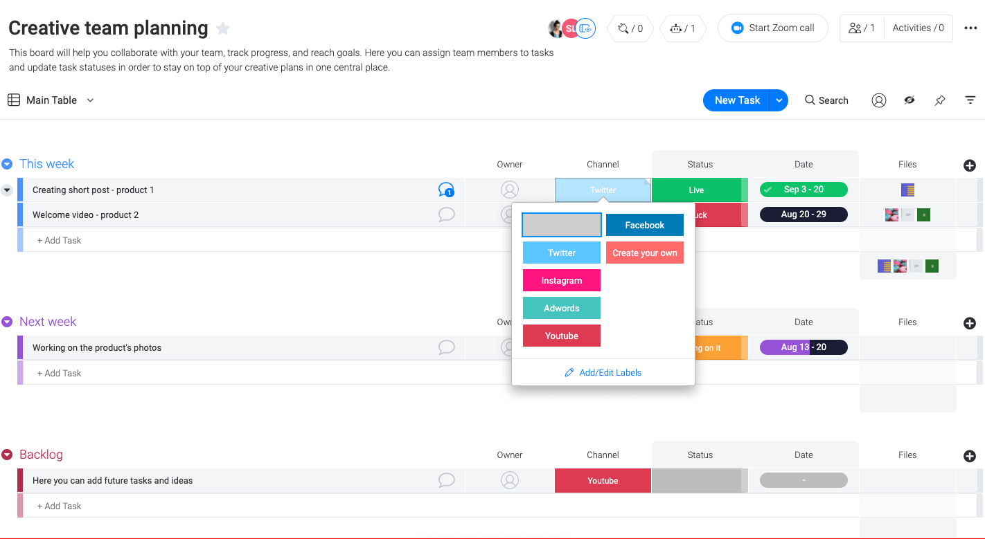Star the Creative team planning board
The width and height of the screenshot is (985, 539).
pos(222,28)
